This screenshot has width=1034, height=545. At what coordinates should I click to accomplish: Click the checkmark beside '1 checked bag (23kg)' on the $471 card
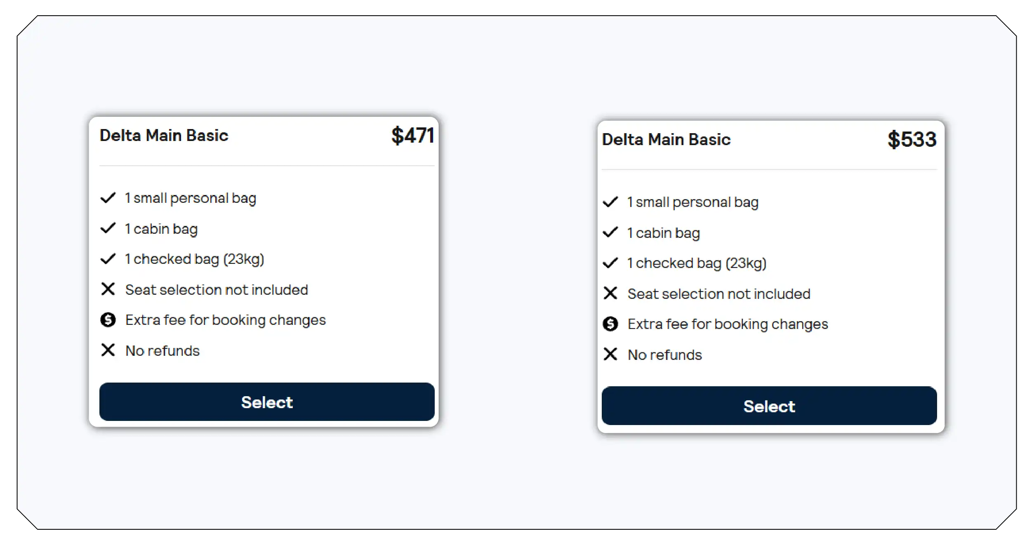coord(108,258)
